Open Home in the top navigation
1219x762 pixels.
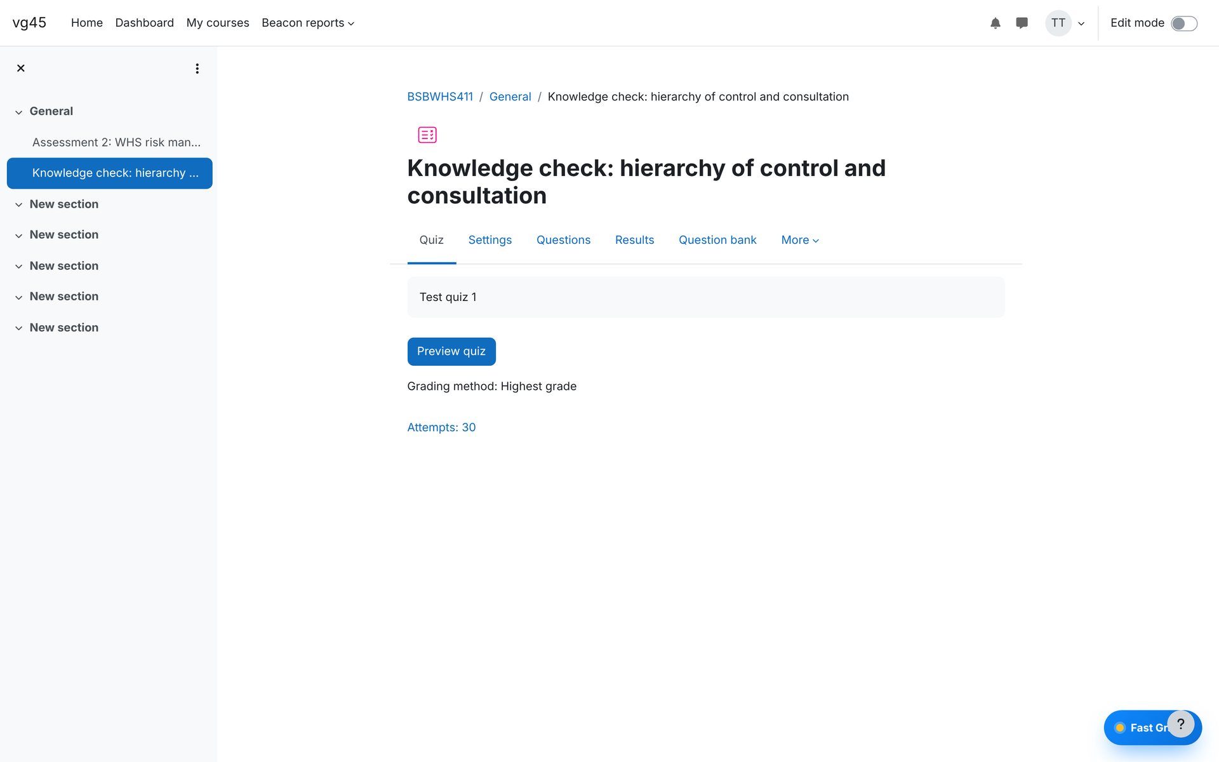[87, 23]
